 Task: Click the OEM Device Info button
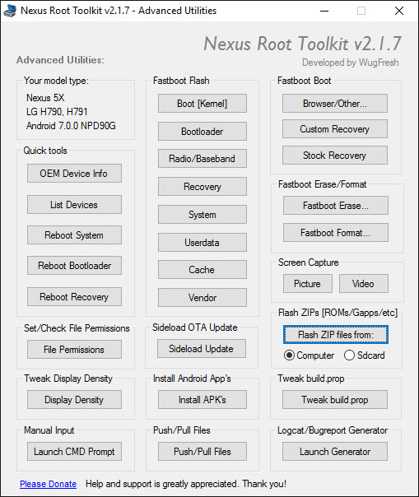74,174
